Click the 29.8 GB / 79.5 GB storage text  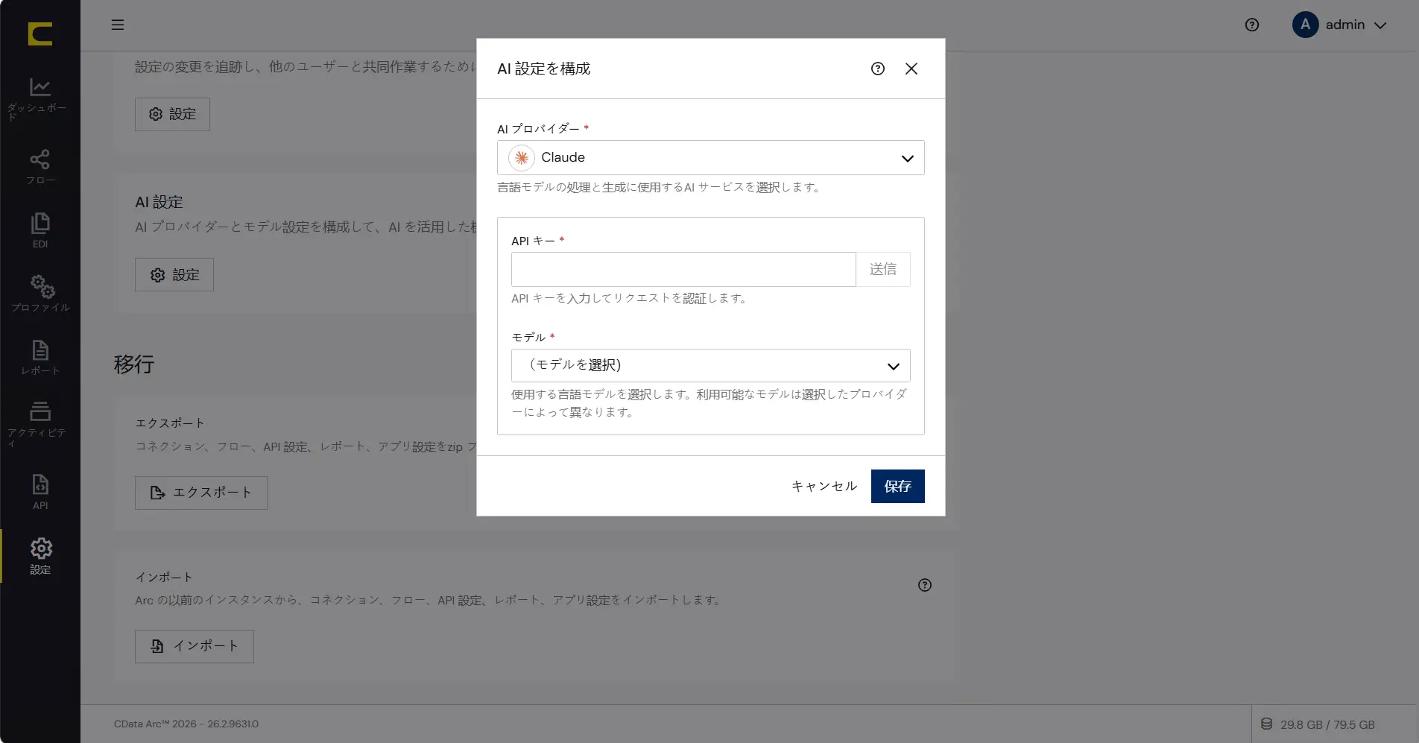point(1327,724)
